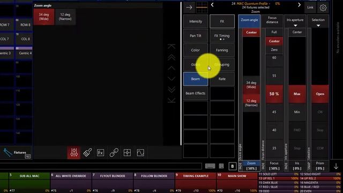Jump to bottom with barred down arrow
Viewport: 343px width, 193px height.
click(x=171, y=100)
